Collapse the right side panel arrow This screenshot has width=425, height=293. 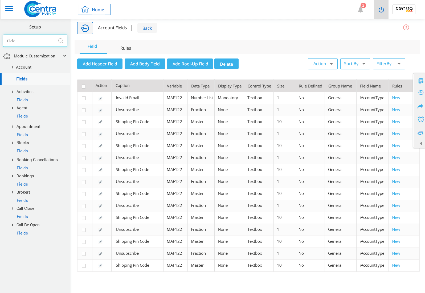[x=421, y=143]
